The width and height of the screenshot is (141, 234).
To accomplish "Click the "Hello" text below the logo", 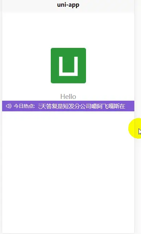I will pyautogui.click(x=68, y=96).
